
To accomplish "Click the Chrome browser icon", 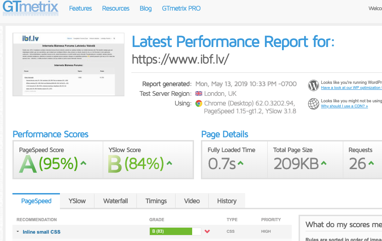I will coord(199,103).
